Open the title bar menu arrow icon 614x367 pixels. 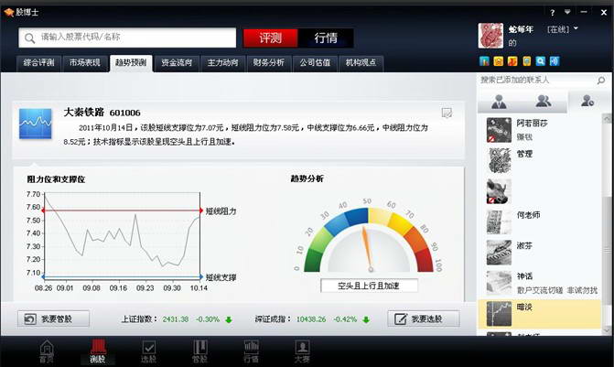tap(567, 12)
